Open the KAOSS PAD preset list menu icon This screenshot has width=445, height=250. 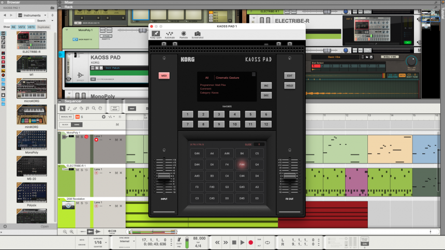254,75
